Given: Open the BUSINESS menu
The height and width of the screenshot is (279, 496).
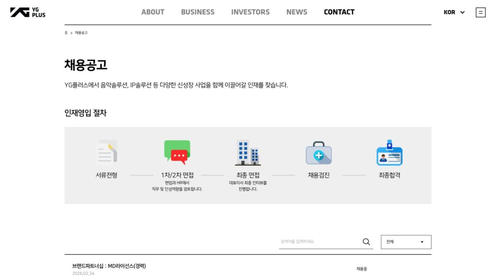Looking at the screenshot, I should (x=198, y=12).
